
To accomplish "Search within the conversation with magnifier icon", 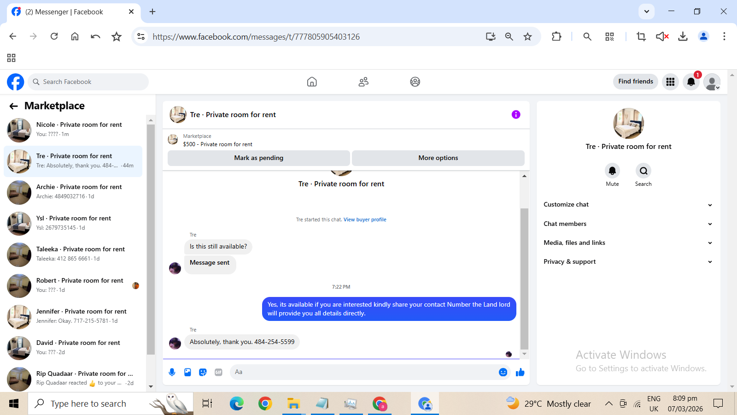I will point(643,171).
